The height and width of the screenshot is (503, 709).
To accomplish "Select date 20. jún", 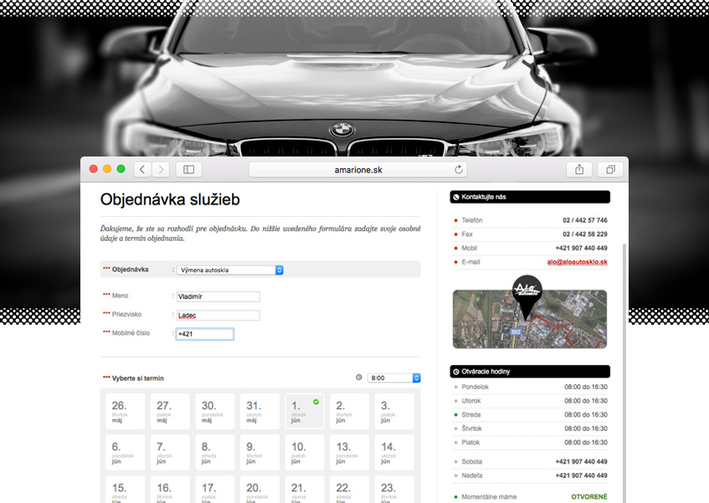I will coord(259,490).
